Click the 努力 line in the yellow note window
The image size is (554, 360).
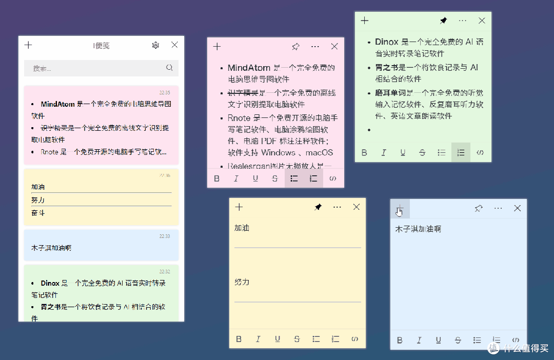click(242, 282)
